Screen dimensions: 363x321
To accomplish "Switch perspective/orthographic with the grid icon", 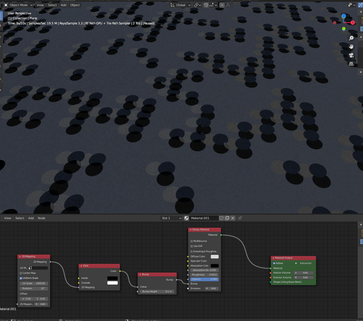I will coord(351,64).
